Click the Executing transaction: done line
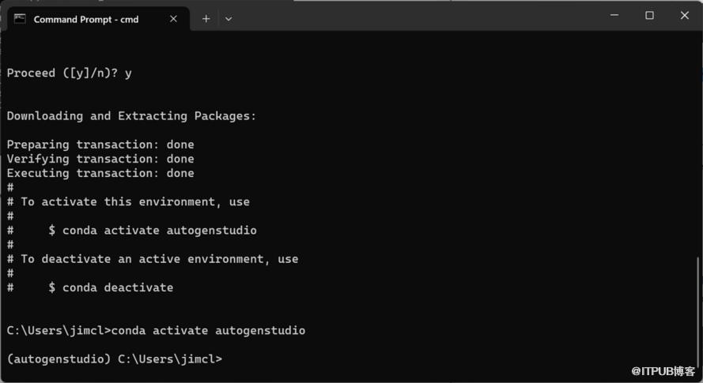 click(x=100, y=173)
